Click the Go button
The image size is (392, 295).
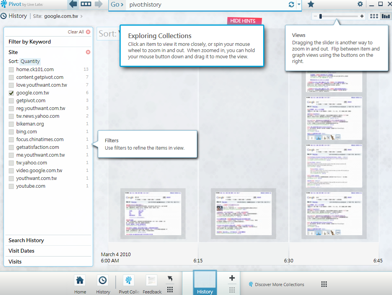coord(117,5)
